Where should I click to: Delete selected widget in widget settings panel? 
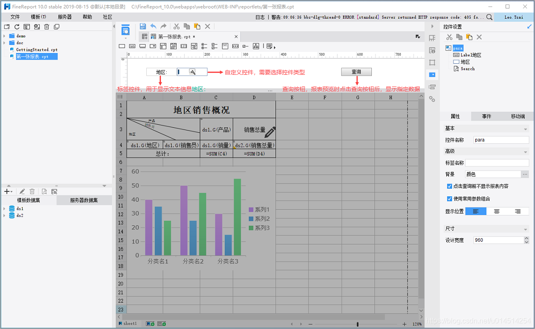pos(479,37)
